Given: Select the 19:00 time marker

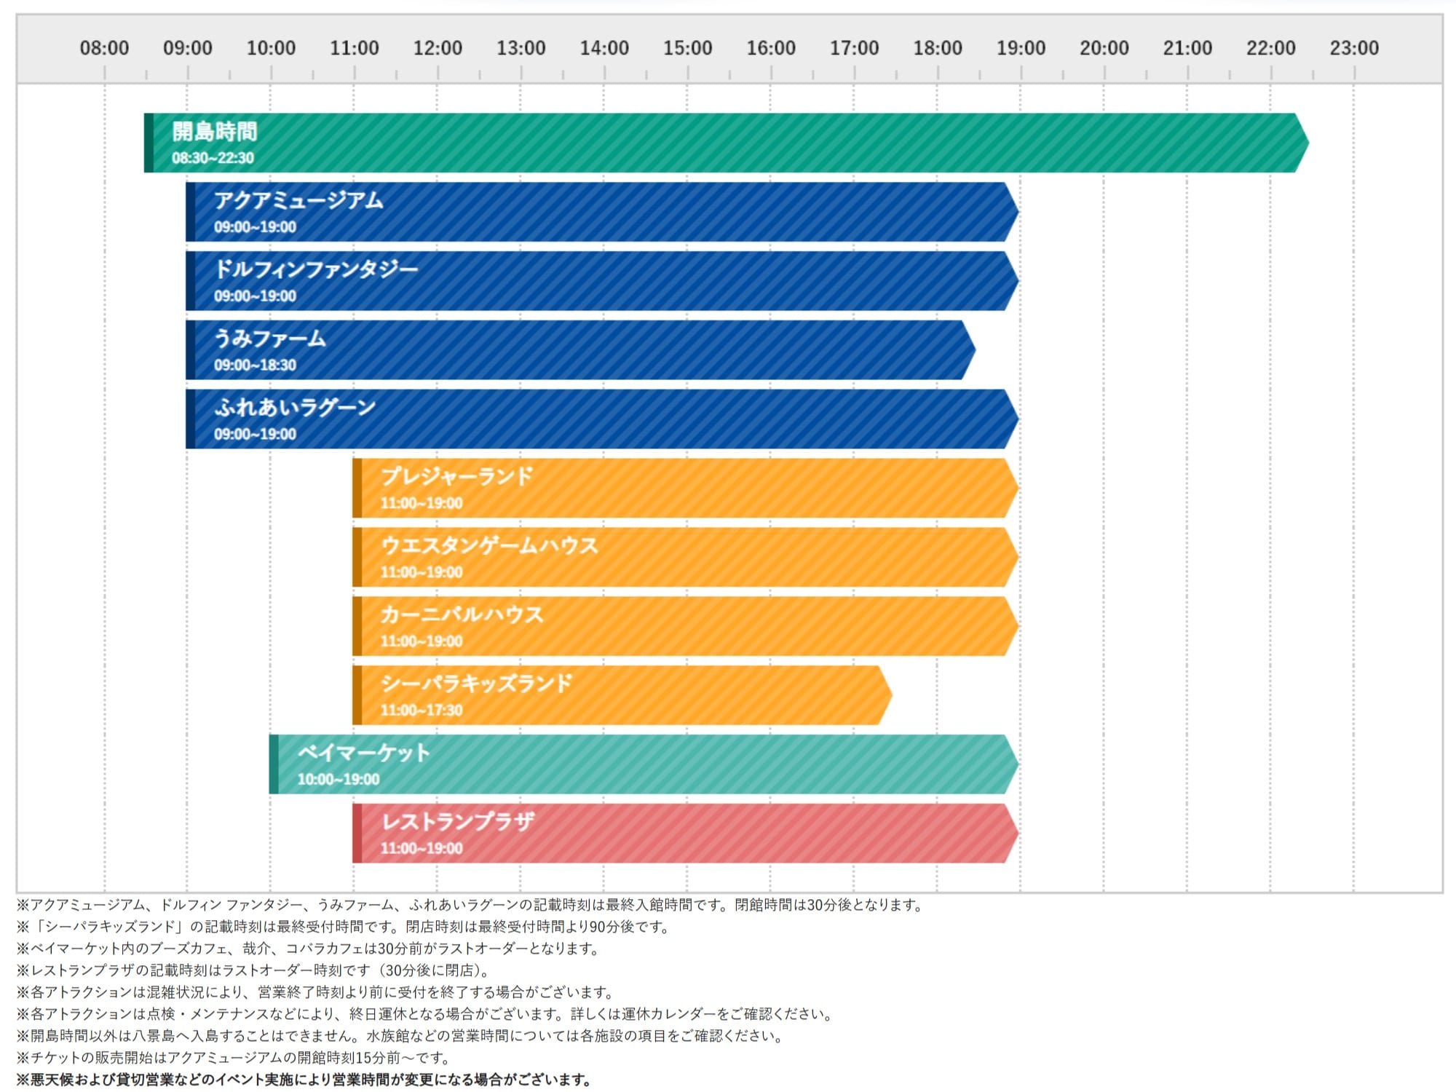Looking at the screenshot, I should 1021,48.
